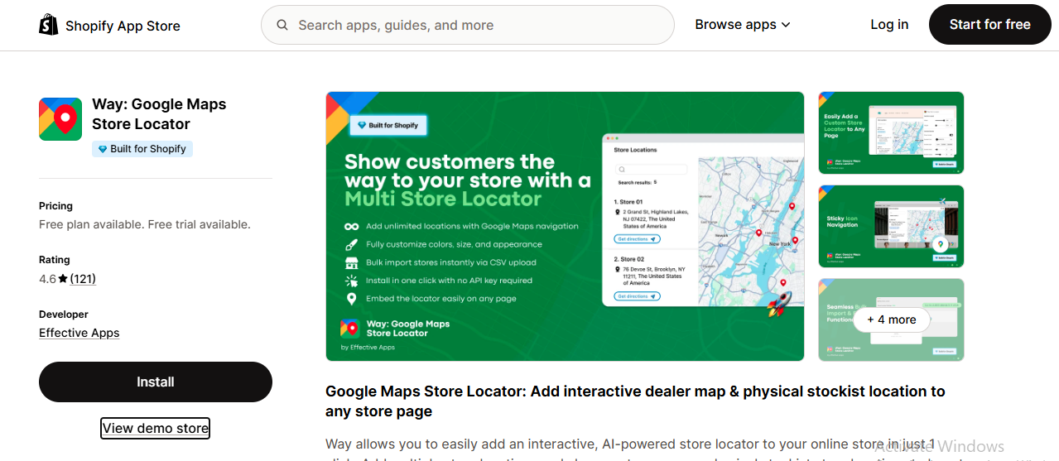1059x461 pixels.
Task: Open the Browse apps dropdown
Action: coord(743,25)
